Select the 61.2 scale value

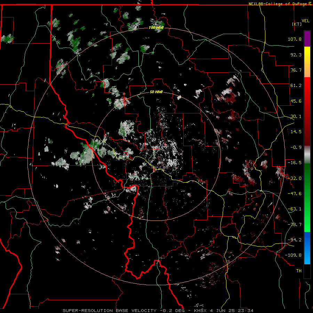pyautogui.click(x=296, y=86)
